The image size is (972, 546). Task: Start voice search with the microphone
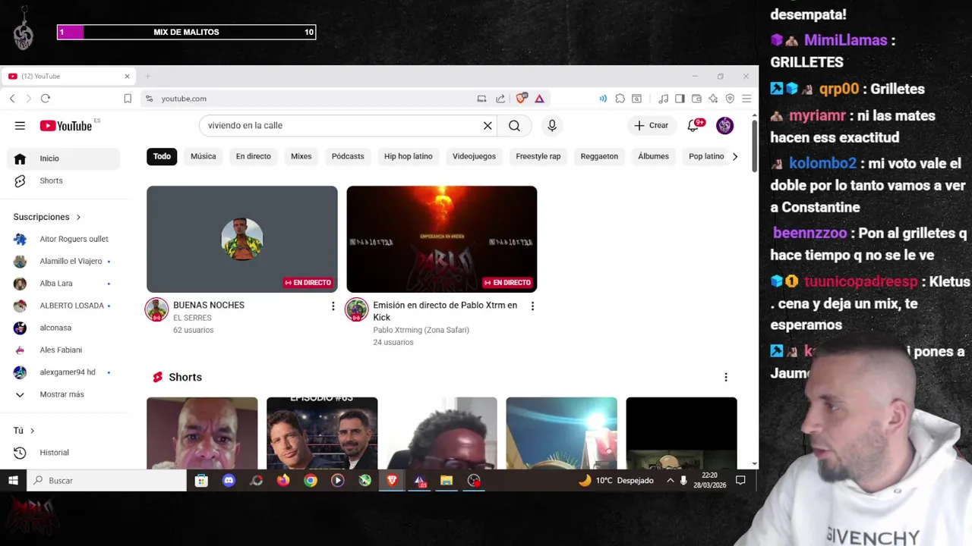[552, 126]
